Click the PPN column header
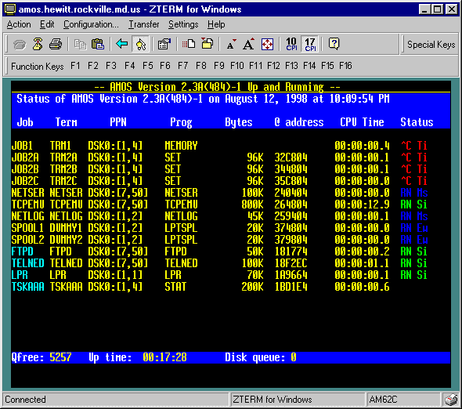Viewport: 462px width, 409px height. pyautogui.click(x=118, y=122)
